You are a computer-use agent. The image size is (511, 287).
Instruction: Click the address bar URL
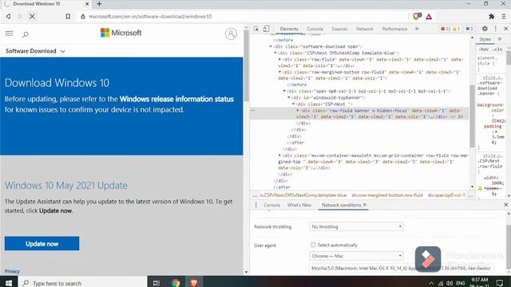click(150, 16)
